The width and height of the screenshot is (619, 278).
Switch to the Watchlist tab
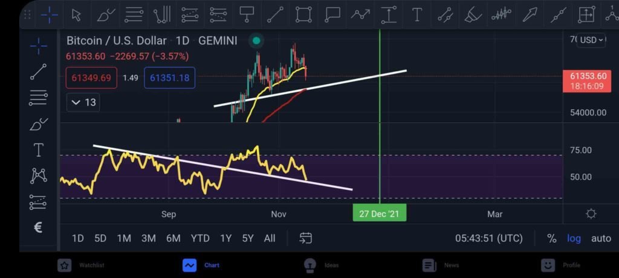click(82, 265)
